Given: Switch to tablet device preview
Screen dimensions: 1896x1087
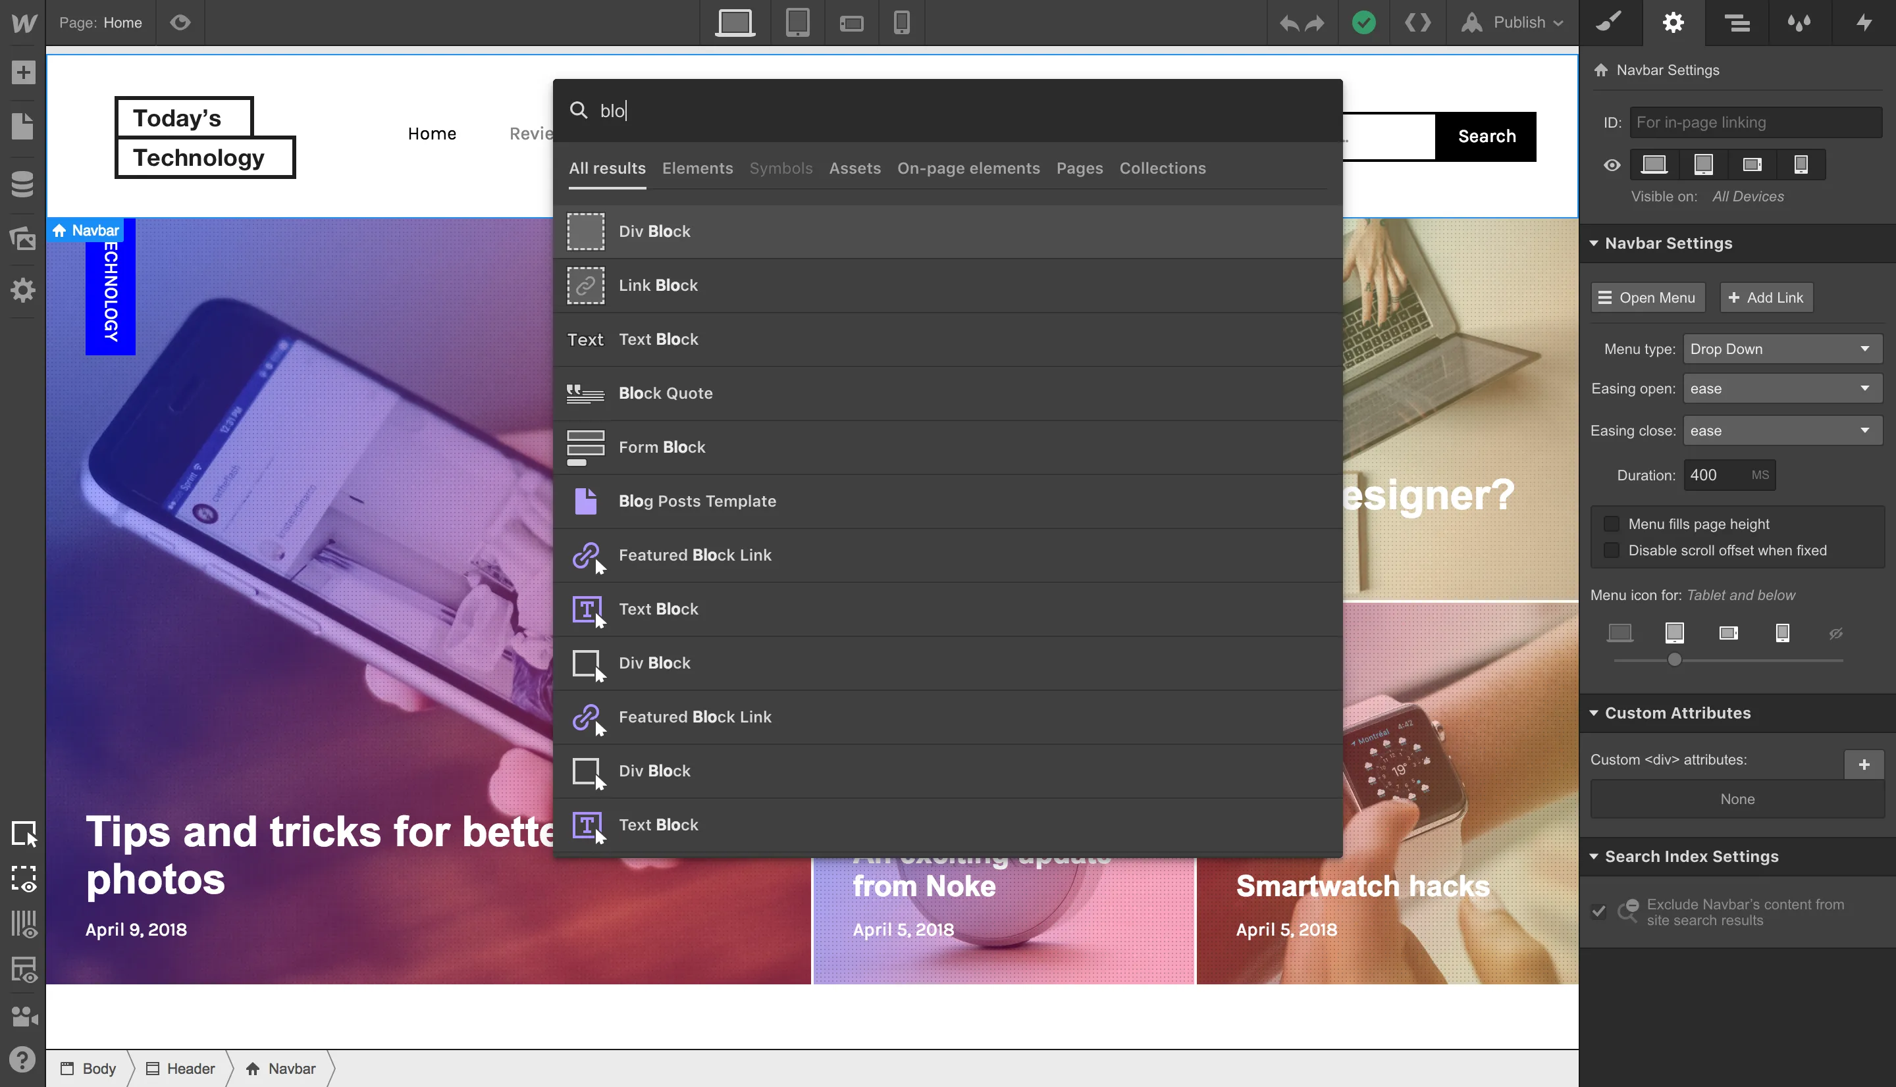Looking at the screenshot, I should pyautogui.click(x=797, y=22).
